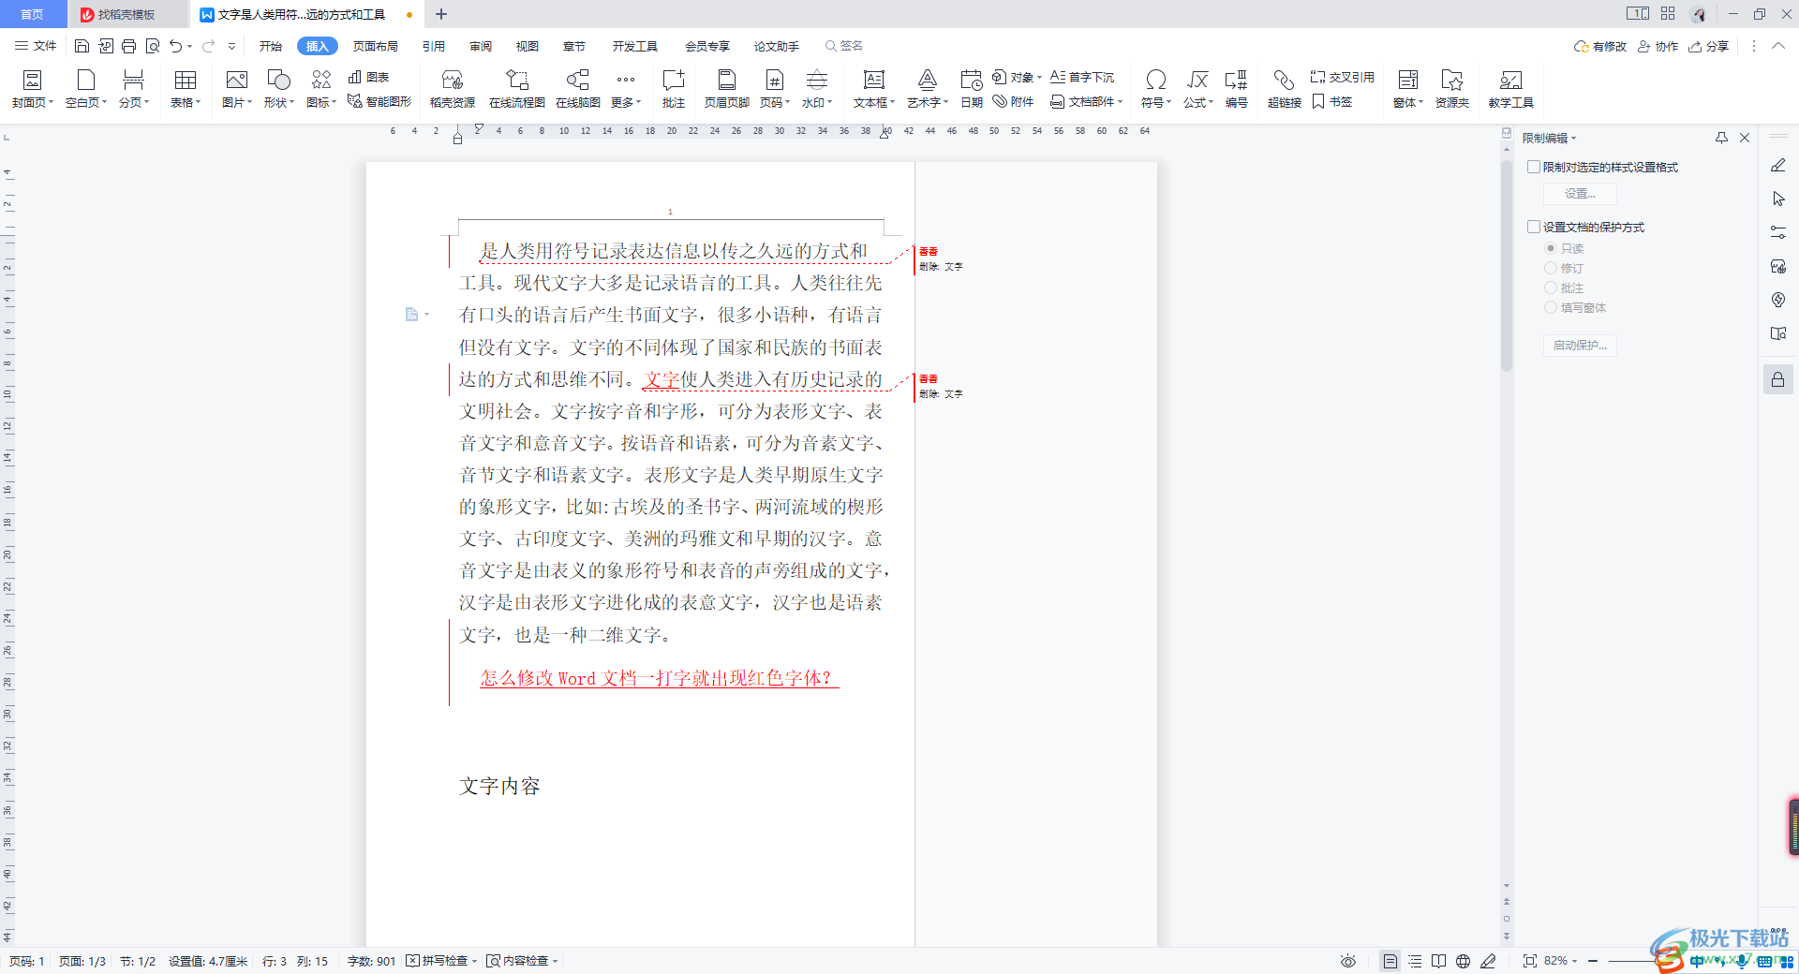
Task: Open the File (文件) menu
Action: [36, 46]
